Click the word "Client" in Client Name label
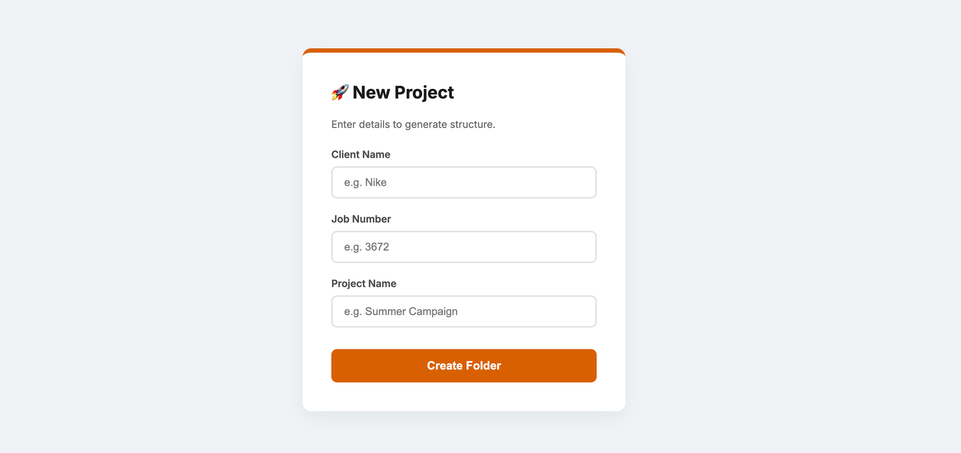The width and height of the screenshot is (961, 453). pyautogui.click(x=345, y=155)
